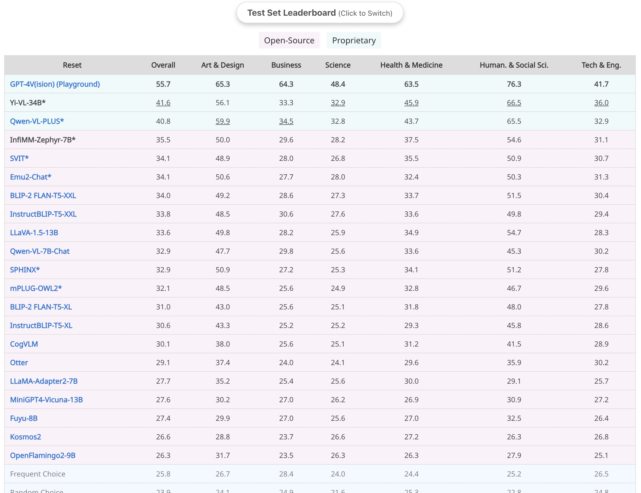This screenshot has height=493, width=641.
Task: Sort by Business column header
Action: click(x=286, y=65)
